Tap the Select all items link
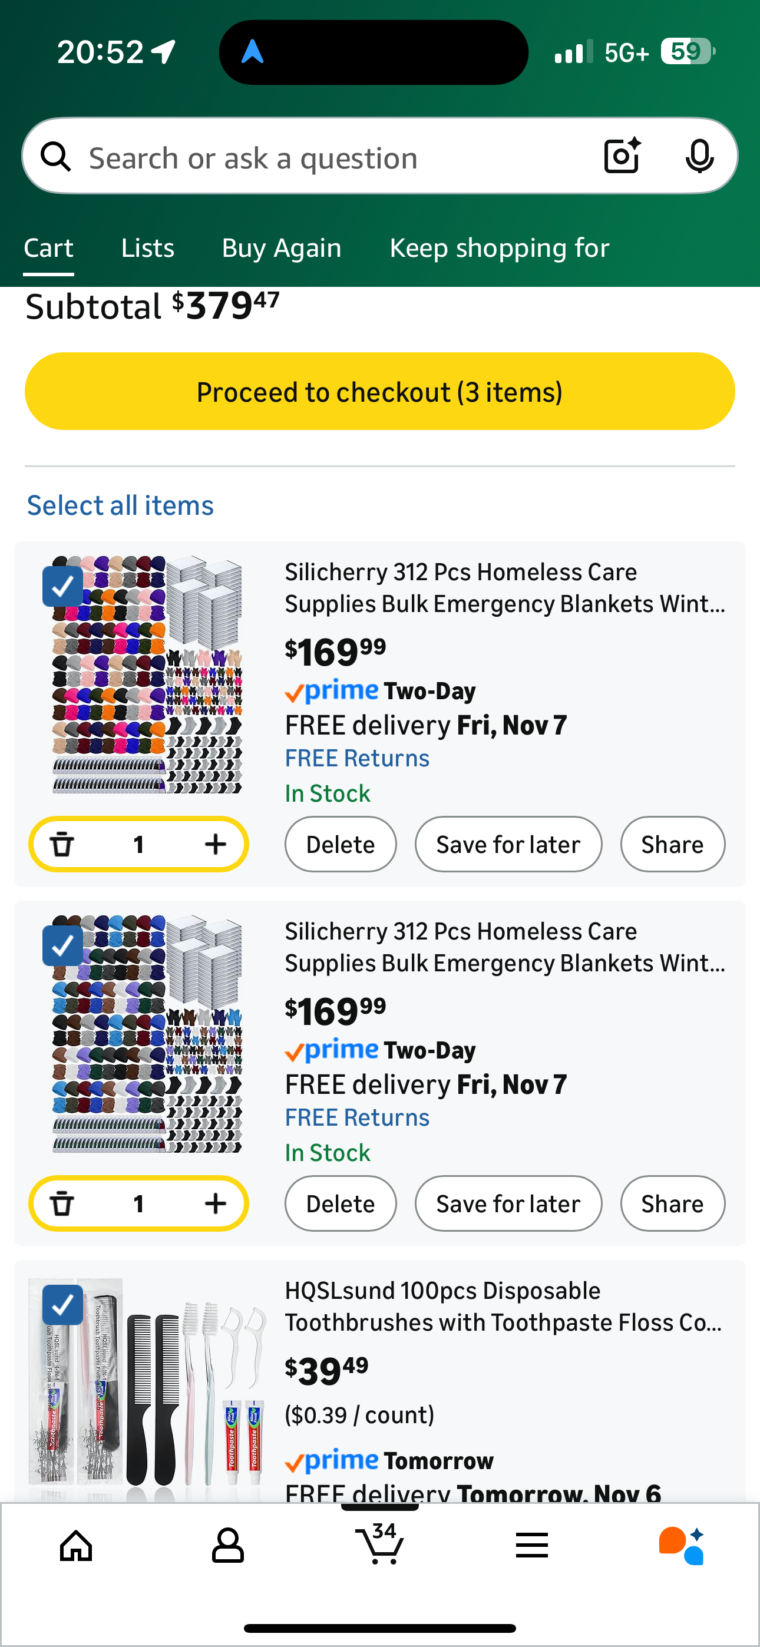 [x=120, y=506]
